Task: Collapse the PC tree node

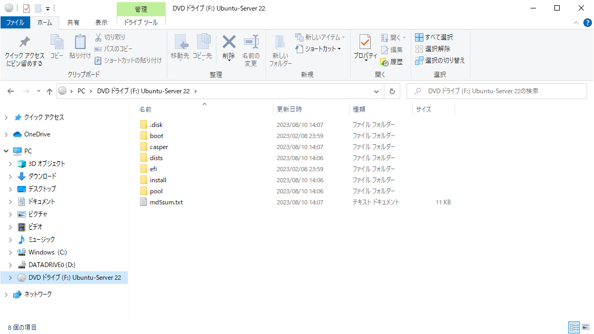Action: 6,151
